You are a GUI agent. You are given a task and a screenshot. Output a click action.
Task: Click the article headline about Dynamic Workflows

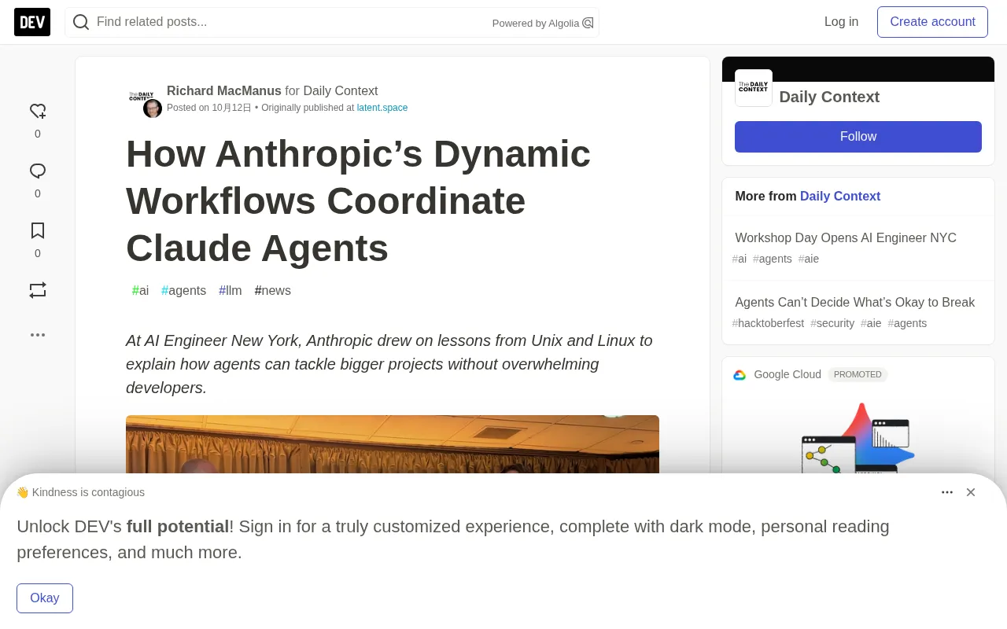pyautogui.click(x=358, y=201)
